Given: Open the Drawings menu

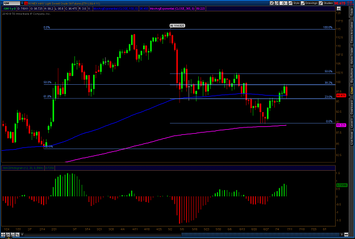Looking at the screenshot, I should coord(309,3).
